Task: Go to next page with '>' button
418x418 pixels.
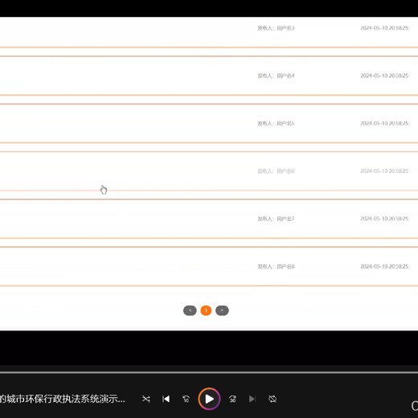Action: pyautogui.click(x=222, y=310)
